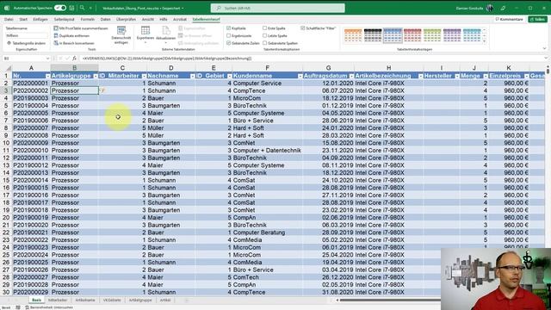Viewport: 551px width, 310px height.
Task: Click the Kommentare button
Action: click(509, 19)
